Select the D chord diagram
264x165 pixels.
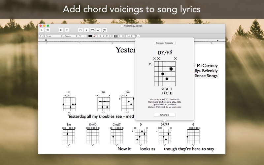(141, 135)
